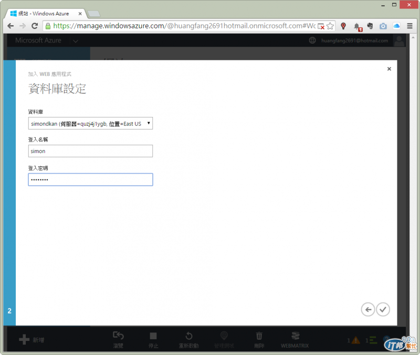Click the blocked pop-up icon in address bar

click(321, 26)
